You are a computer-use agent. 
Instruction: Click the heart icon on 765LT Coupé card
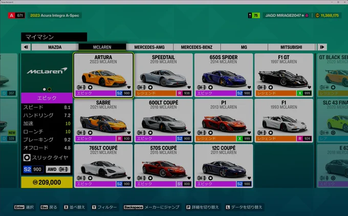point(129,178)
